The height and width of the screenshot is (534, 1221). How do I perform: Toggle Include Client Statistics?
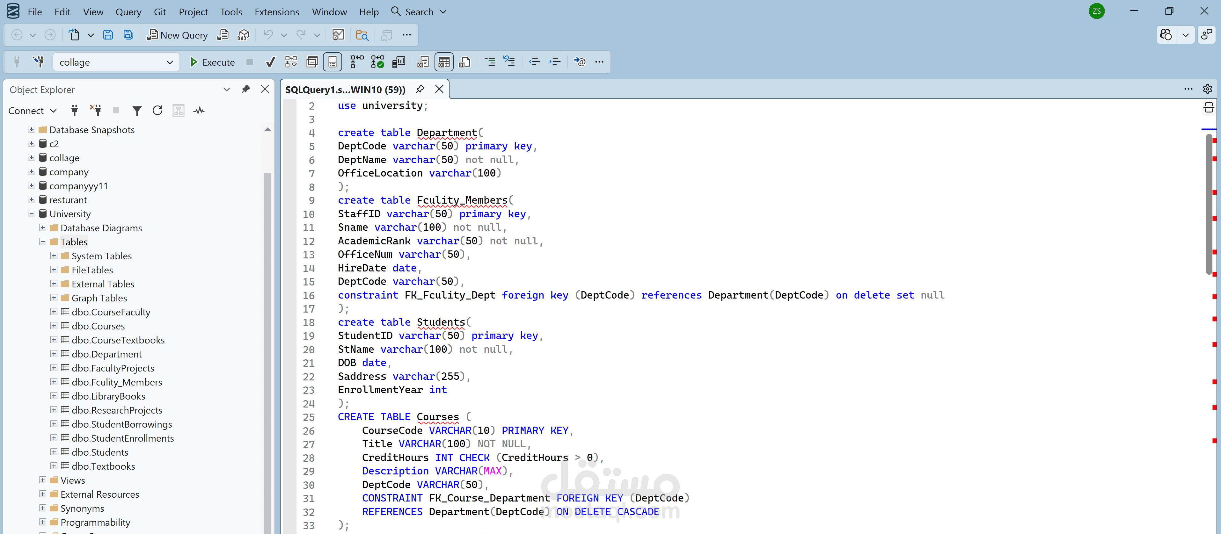[x=398, y=62]
